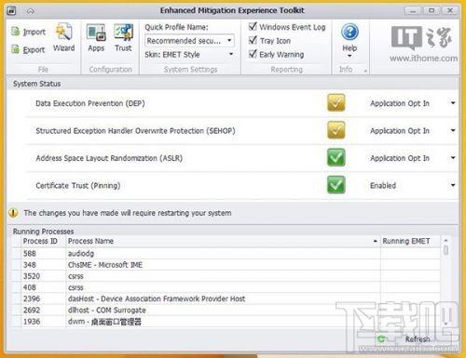Viewport: 466px width, 358px height.
Task: Select the csrss process with ID 3520
Action: point(226,276)
